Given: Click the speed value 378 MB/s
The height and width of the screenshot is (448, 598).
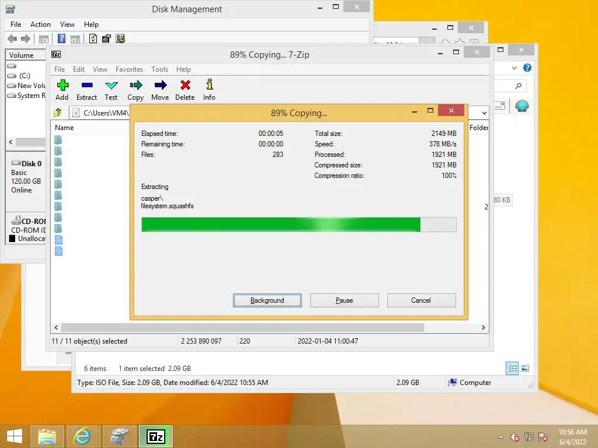Looking at the screenshot, I should pos(443,144).
